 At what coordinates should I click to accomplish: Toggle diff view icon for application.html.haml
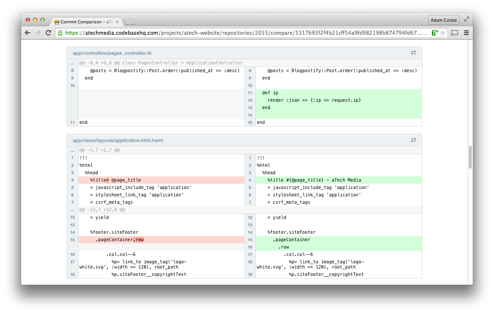pos(414,140)
